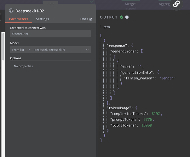Click the "completionTokens" key
The width and height of the screenshot is (190, 157).
click(129, 114)
